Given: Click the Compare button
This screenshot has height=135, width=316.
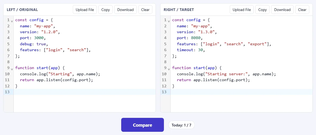Looking at the screenshot, I should (142, 125).
